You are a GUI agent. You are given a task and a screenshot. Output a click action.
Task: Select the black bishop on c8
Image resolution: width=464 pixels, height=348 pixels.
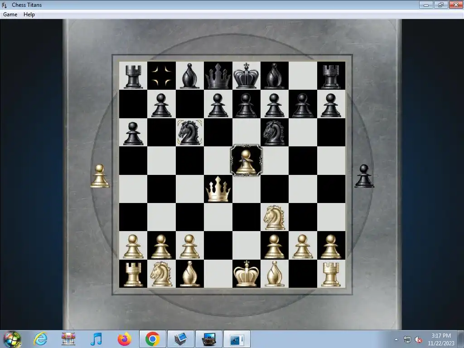pos(190,76)
